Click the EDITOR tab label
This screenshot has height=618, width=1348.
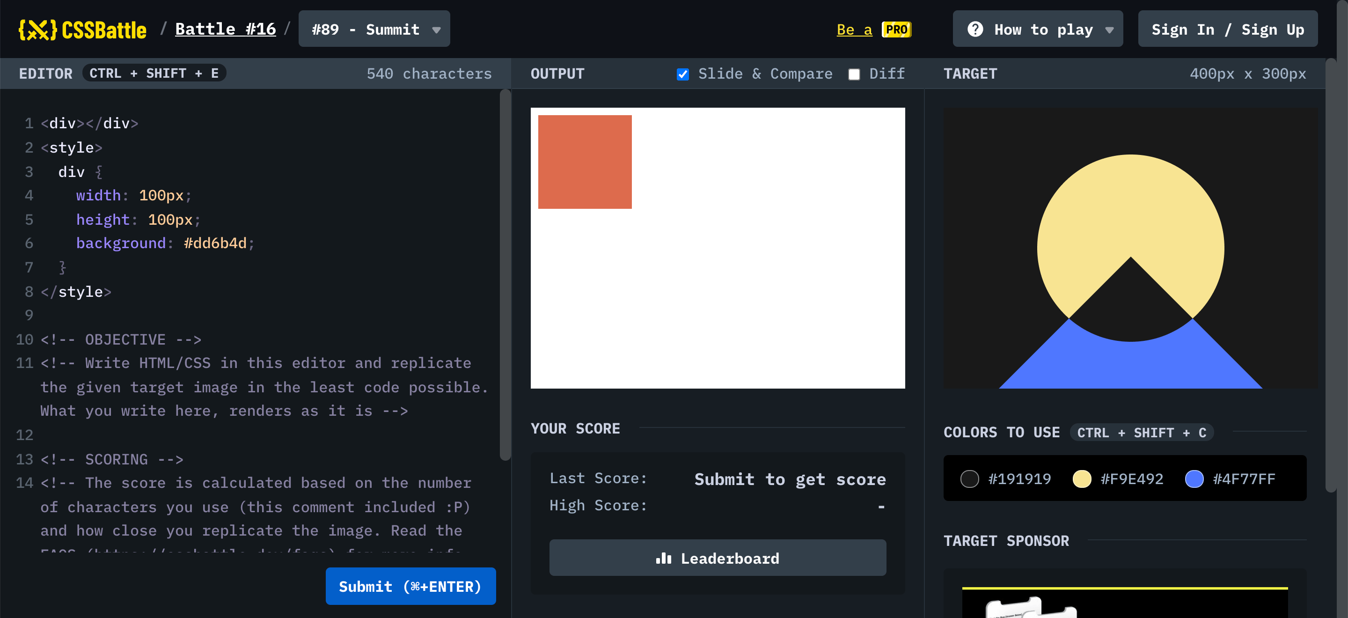(45, 73)
